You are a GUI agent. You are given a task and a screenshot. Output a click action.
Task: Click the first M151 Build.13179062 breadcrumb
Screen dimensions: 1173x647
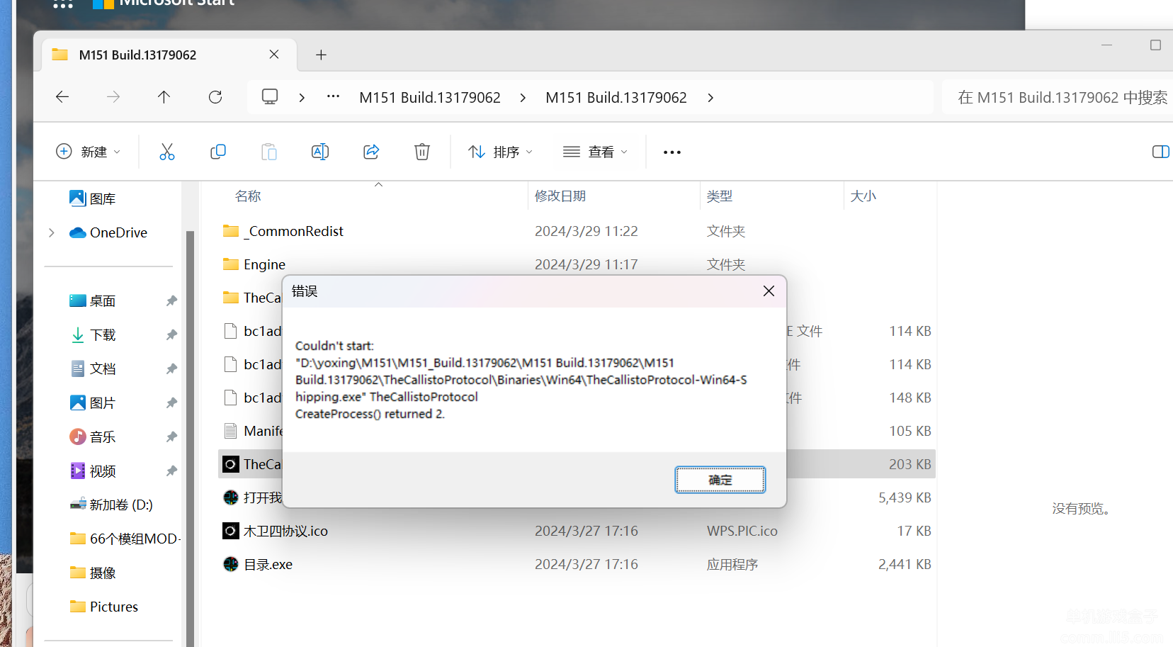click(x=430, y=98)
